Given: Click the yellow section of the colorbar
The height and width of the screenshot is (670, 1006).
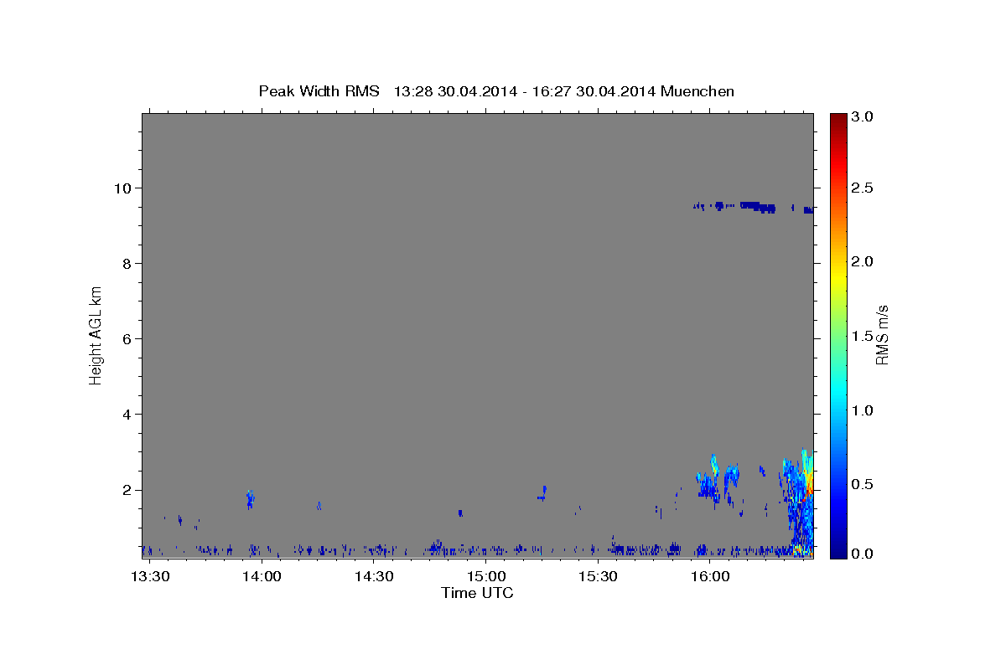Looking at the screenshot, I should pyautogui.click(x=837, y=276).
